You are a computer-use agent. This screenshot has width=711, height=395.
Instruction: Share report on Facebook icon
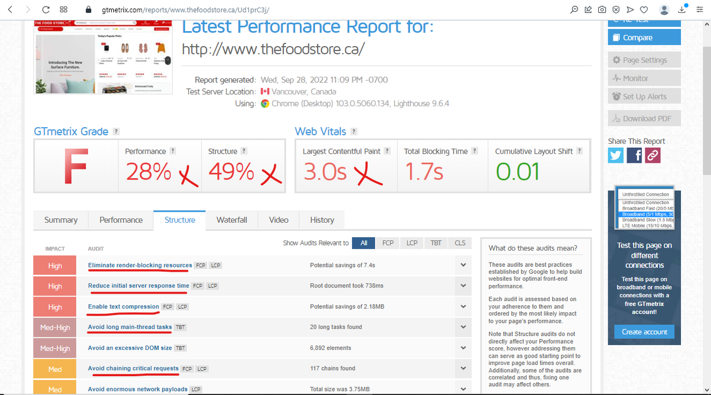pyautogui.click(x=634, y=155)
